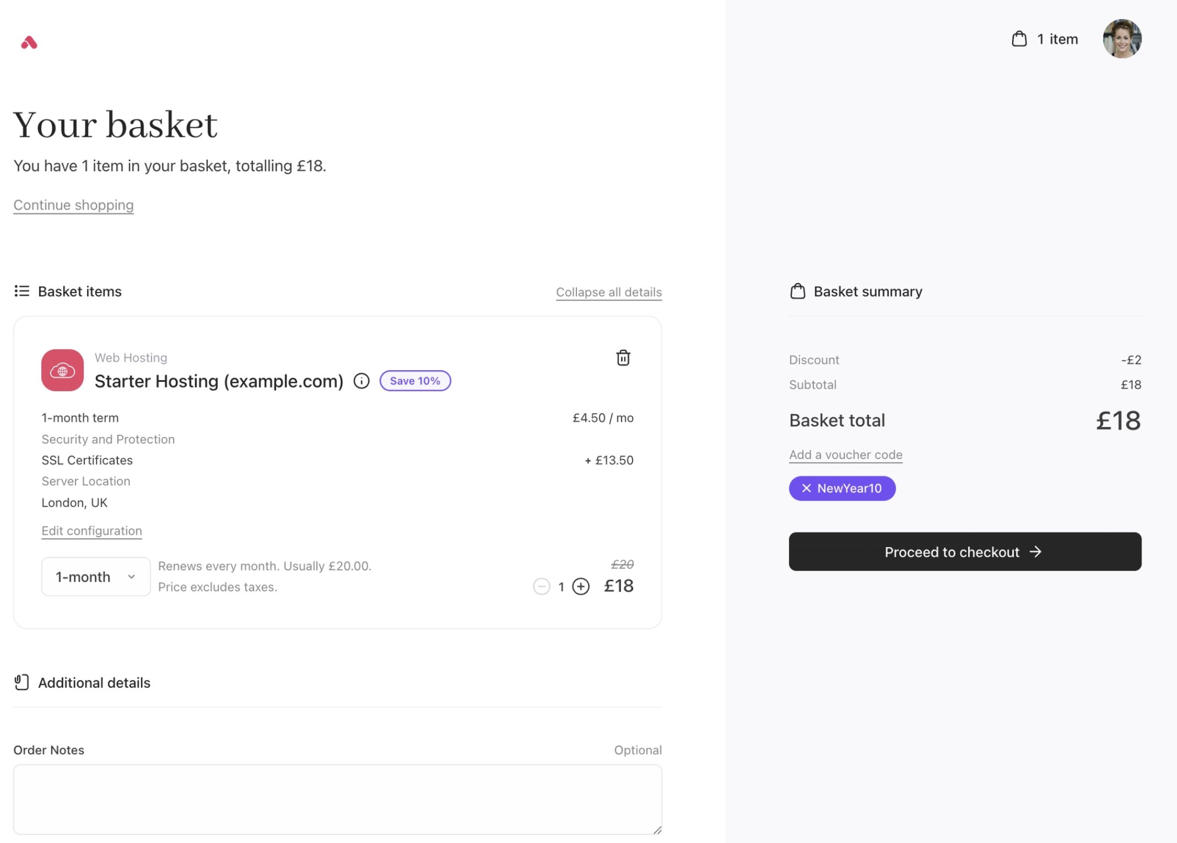The height and width of the screenshot is (843, 1177).
Task: Click the Web Hosting cloud product icon
Action: click(x=62, y=370)
